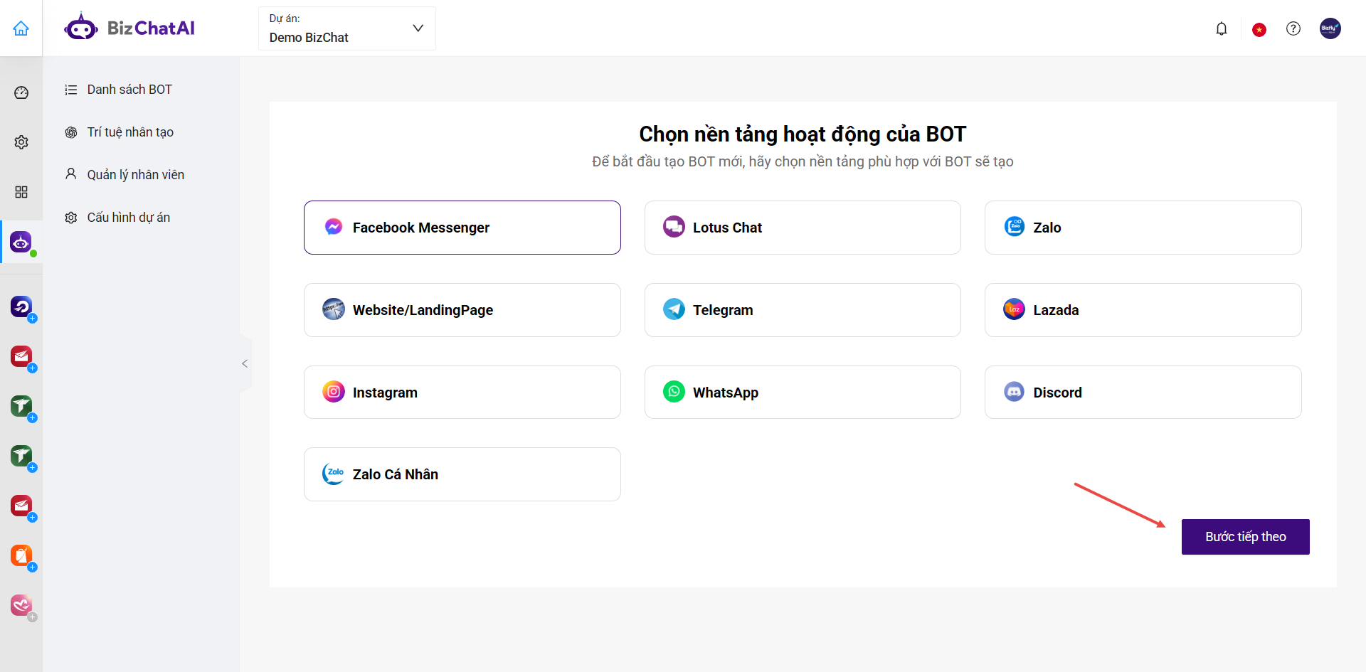Open the pink heart app in sidebar
Image resolution: width=1366 pixels, height=672 pixels.
click(x=21, y=606)
